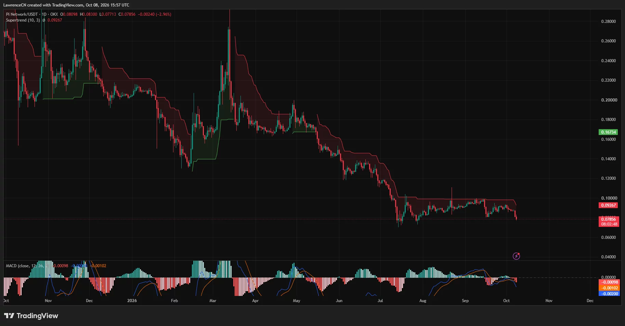The height and width of the screenshot is (326, 625).
Task: Click the Jul label on time axis
Action: tap(380, 301)
